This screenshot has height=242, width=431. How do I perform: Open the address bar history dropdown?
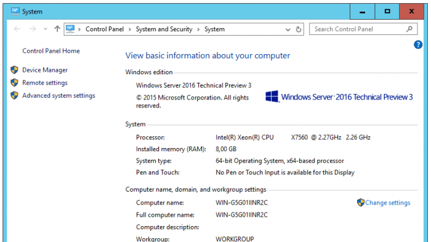pyautogui.click(x=288, y=29)
